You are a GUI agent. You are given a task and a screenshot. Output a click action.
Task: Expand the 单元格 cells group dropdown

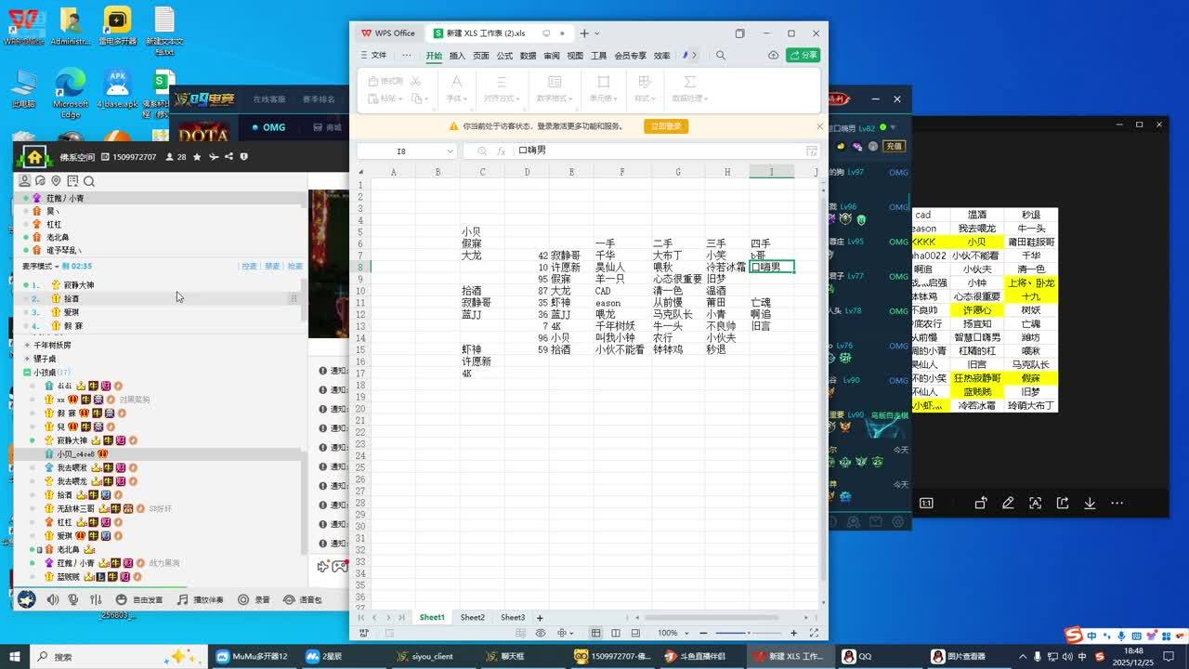tap(603, 98)
